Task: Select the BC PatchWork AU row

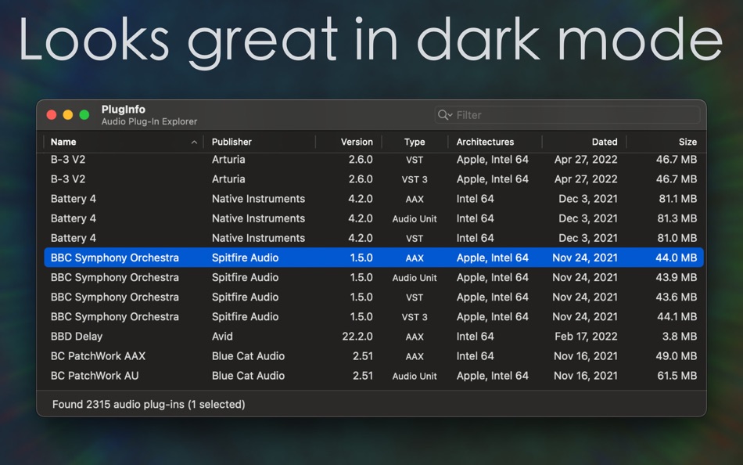Action: [374, 376]
